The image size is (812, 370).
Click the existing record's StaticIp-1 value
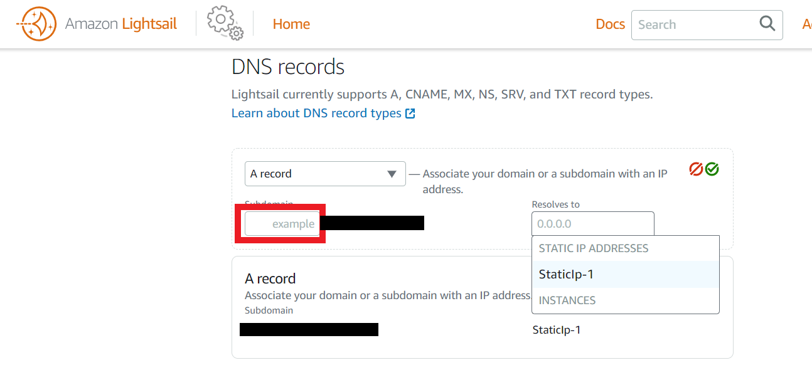pos(557,330)
